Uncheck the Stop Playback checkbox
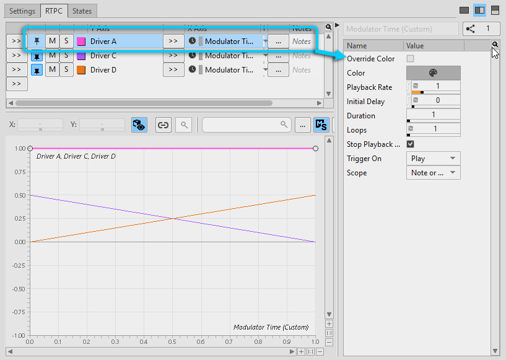The image size is (506, 360). click(x=410, y=144)
